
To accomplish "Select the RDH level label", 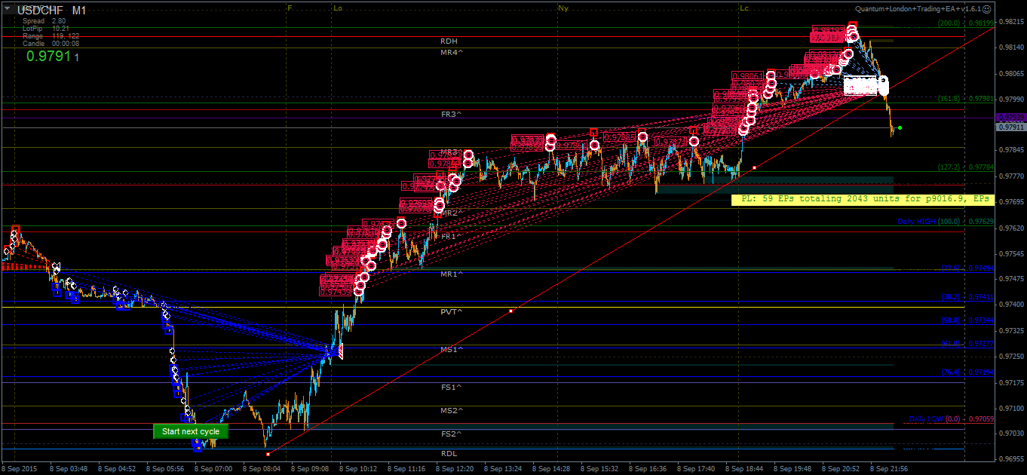I will click(449, 41).
